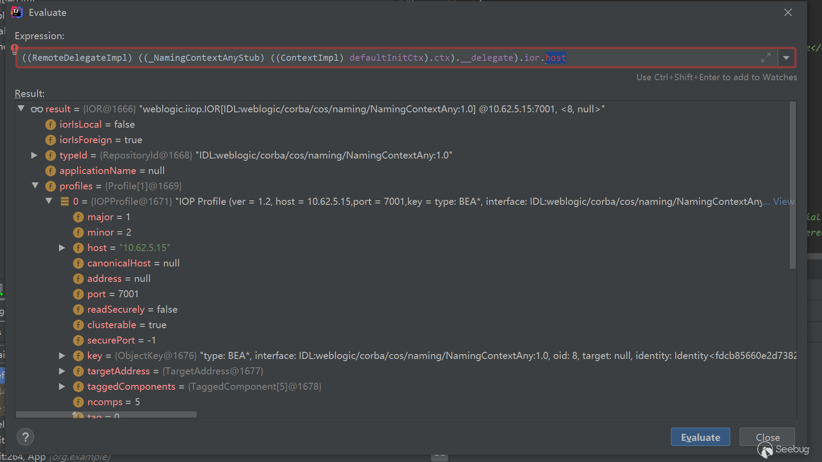Expand the typeId node
Screen dimensions: 822x462
click(34, 155)
